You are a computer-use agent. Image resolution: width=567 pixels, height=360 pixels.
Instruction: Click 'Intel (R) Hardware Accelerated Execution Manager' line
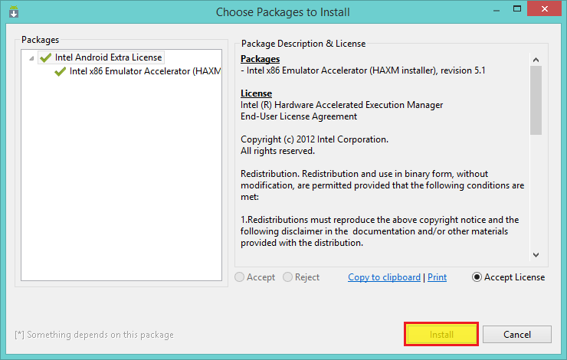342,105
